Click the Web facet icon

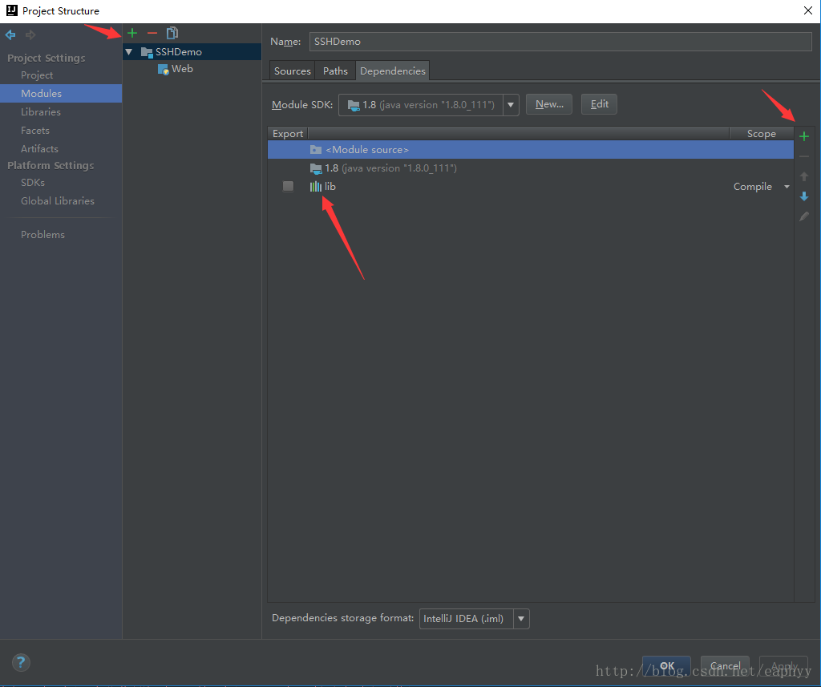point(164,70)
